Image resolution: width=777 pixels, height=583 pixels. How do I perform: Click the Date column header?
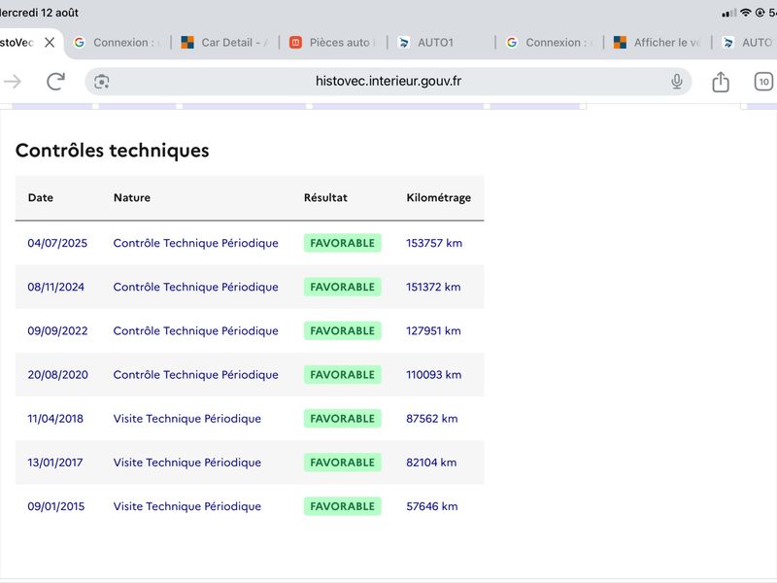point(40,197)
